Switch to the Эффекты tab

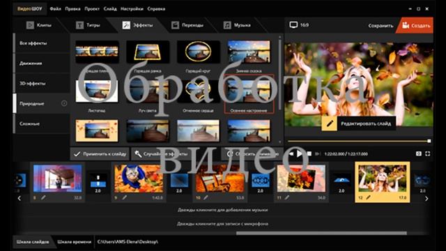pos(138,25)
